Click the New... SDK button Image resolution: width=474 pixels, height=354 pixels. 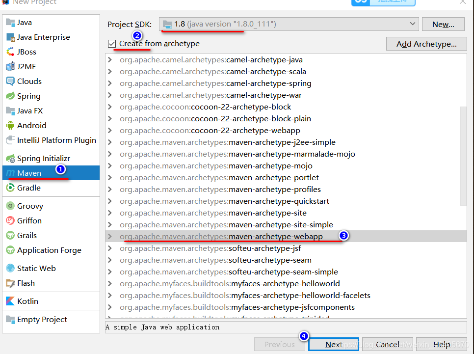[443, 24]
